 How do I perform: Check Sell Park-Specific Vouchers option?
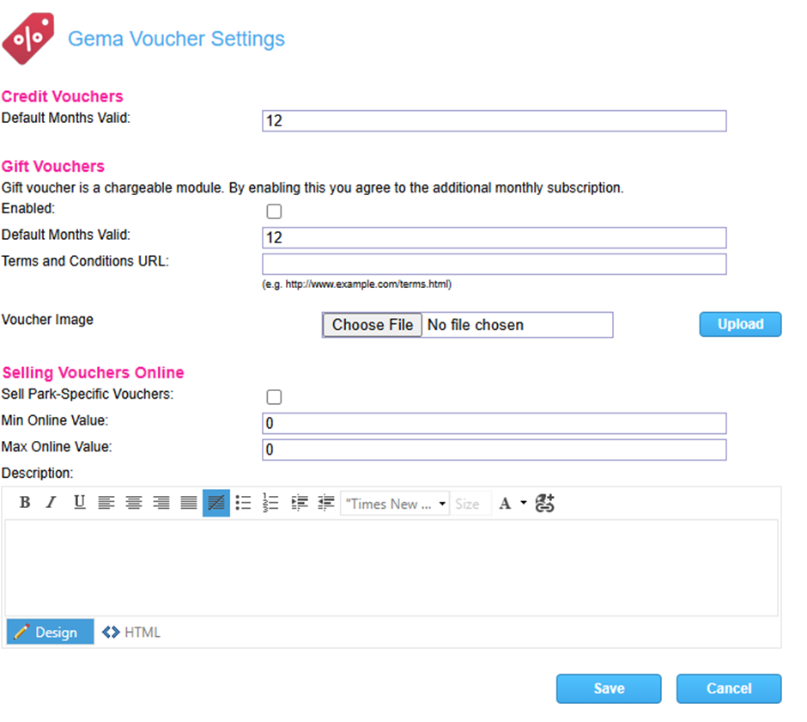tap(274, 397)
